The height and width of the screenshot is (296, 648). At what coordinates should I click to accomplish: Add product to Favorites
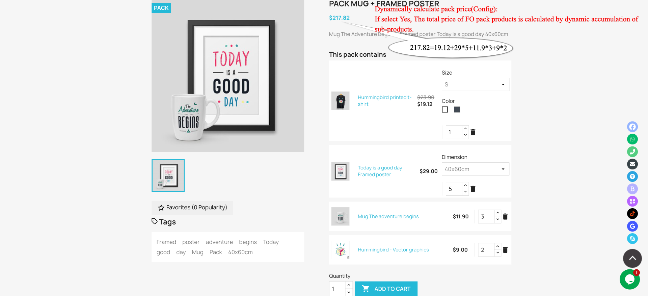pos(192,208)
